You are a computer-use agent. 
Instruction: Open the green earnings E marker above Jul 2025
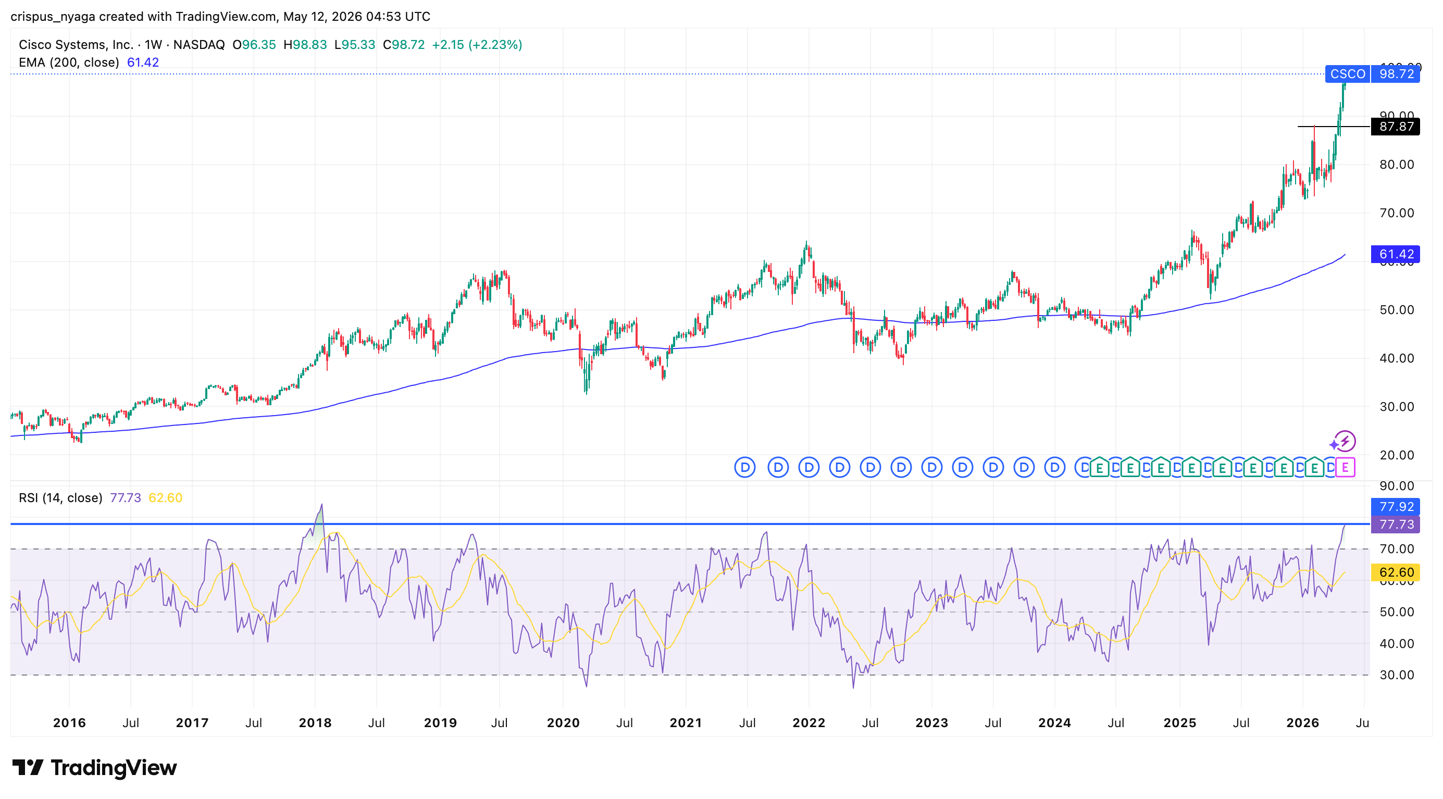pos(1253,468)
